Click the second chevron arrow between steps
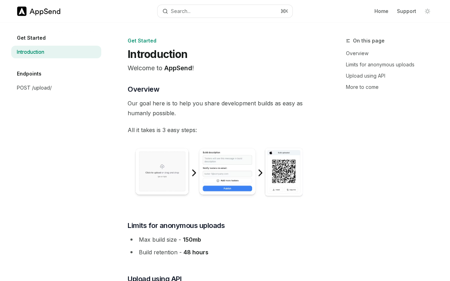450x281 pixels. pyautogui.click(x=261, y=173)
